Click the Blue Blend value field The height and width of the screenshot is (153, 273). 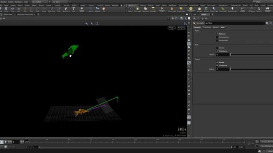tap(223, 54)
